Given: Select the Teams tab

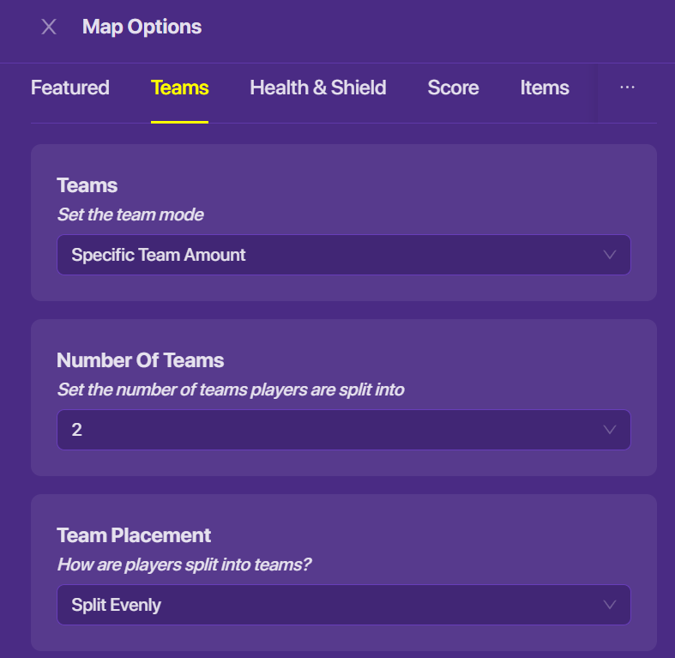Looking at the screenshot, I should [179, 88].
